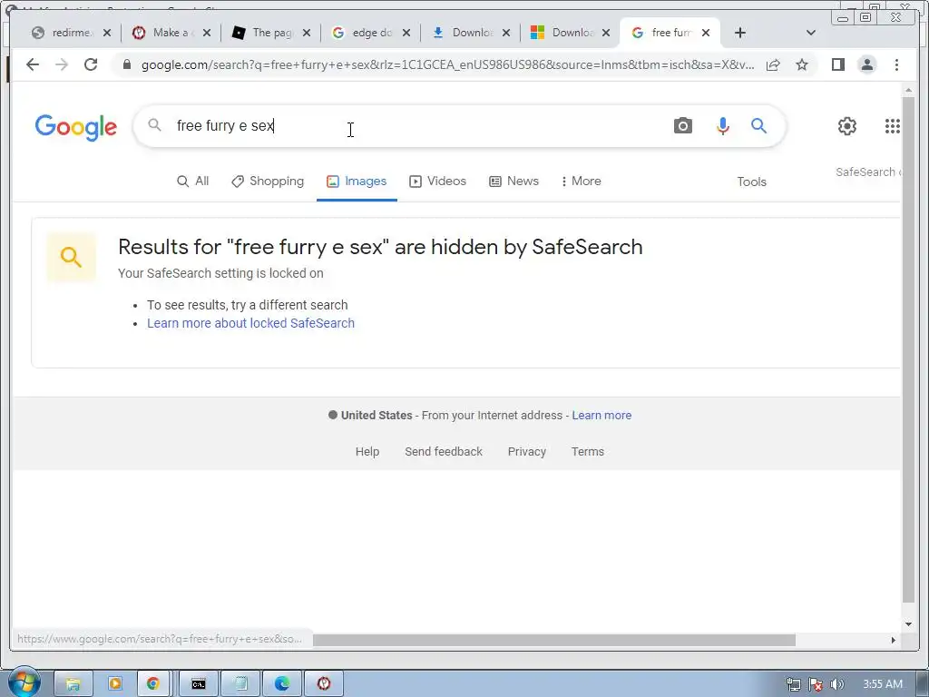Viewport: 929px width, 697px height.
Task: Go back to the previous page
Action: pos(33,64)
